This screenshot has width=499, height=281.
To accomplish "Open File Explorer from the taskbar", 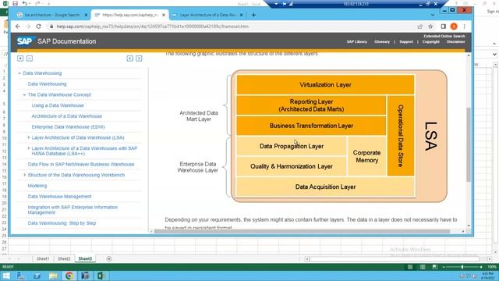I will 53,276.
